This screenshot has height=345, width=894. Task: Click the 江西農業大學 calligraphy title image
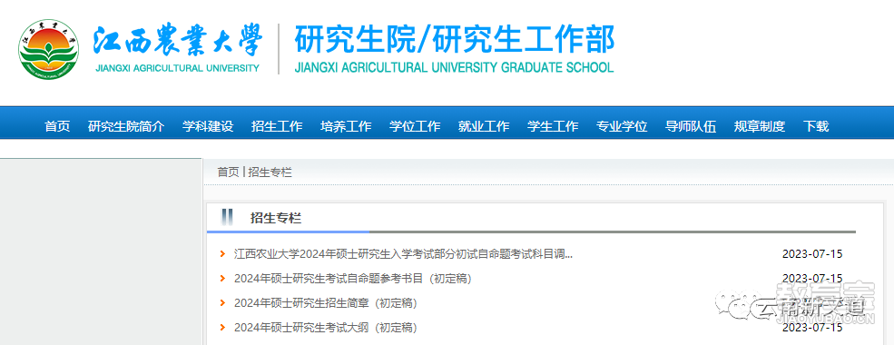[x=178, y=42]
